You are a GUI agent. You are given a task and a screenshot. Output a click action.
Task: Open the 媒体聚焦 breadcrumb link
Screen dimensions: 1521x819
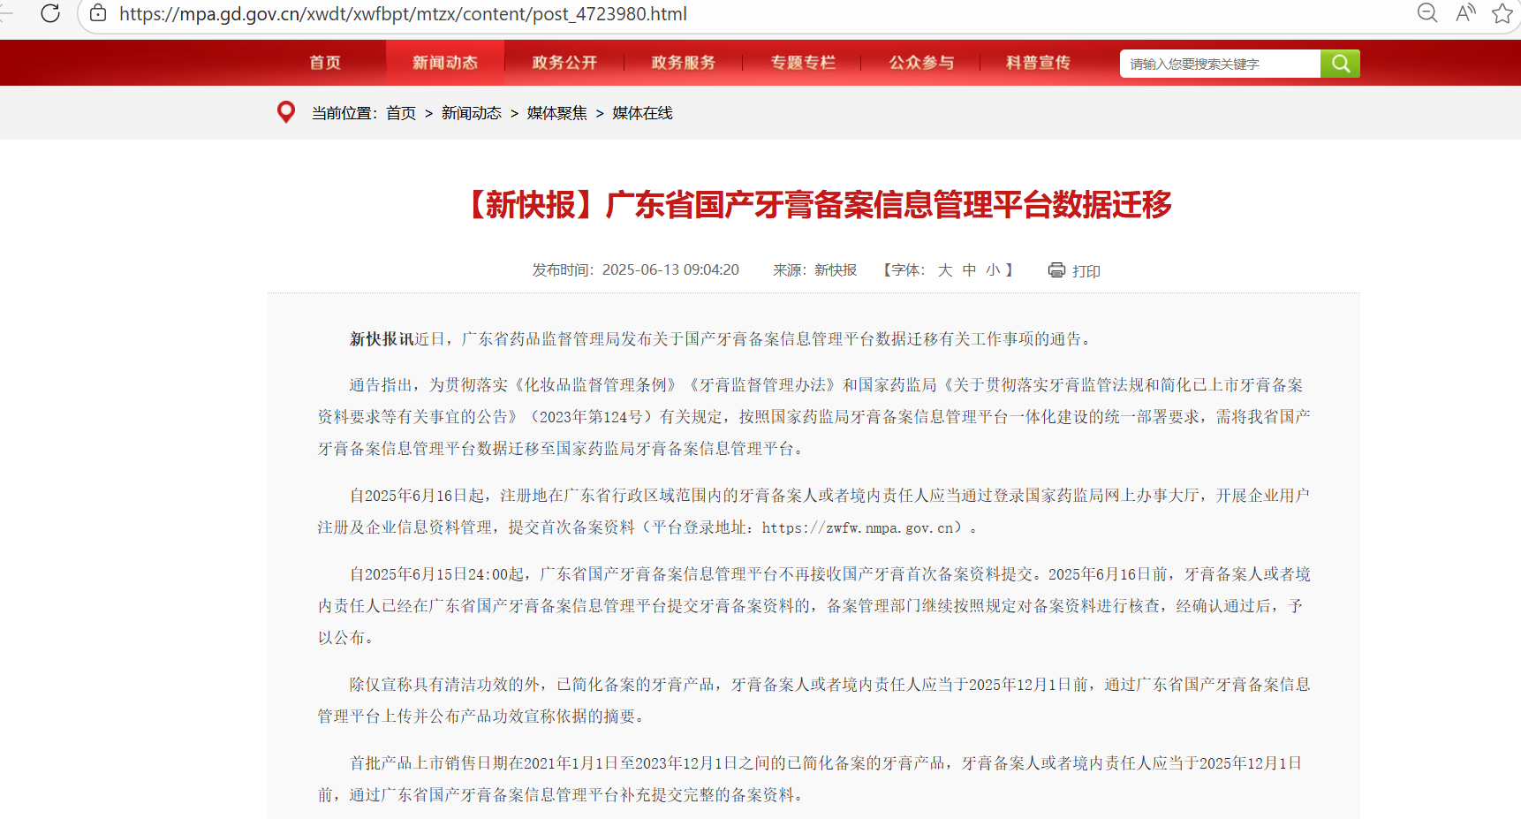pos(556,112)
